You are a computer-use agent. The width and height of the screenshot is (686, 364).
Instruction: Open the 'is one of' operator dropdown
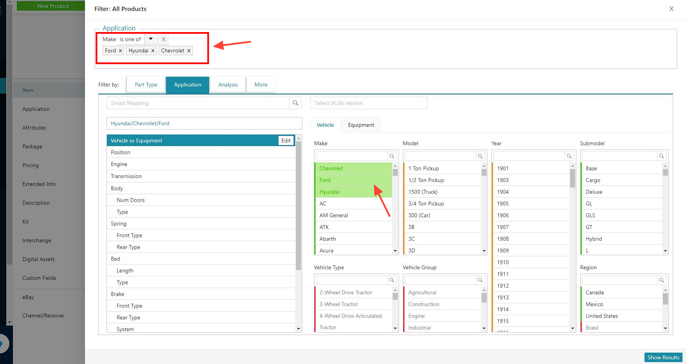150,39
